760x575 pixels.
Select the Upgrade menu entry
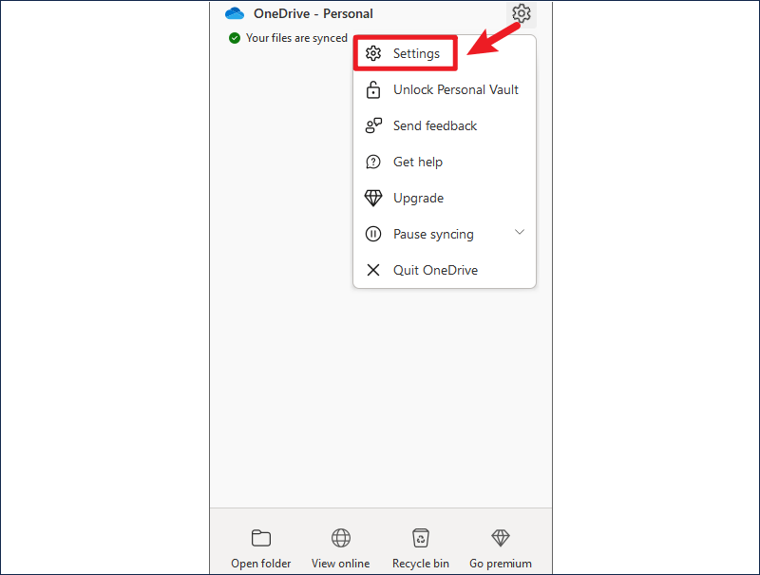tap(445, 198)
